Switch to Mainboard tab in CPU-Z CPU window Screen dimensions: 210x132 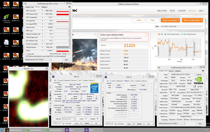pyautogui.click(x=67, y=80)
